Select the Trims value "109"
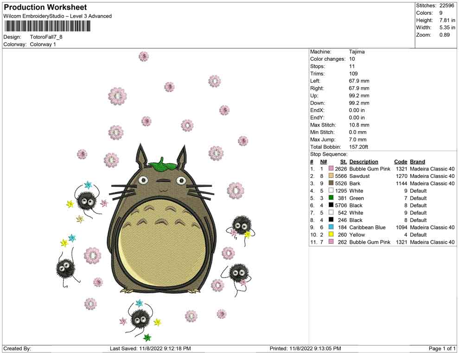Image resolution: width=459 pixels, height=353 pixels. [x=353, y=74]
